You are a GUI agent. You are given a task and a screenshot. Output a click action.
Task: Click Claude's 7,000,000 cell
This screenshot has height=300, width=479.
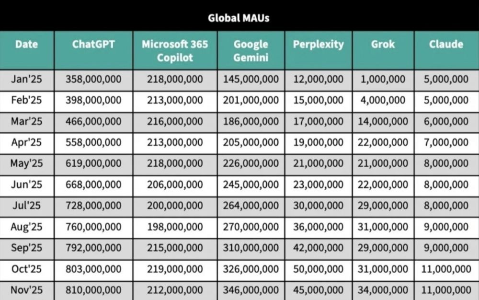(446, 142)
